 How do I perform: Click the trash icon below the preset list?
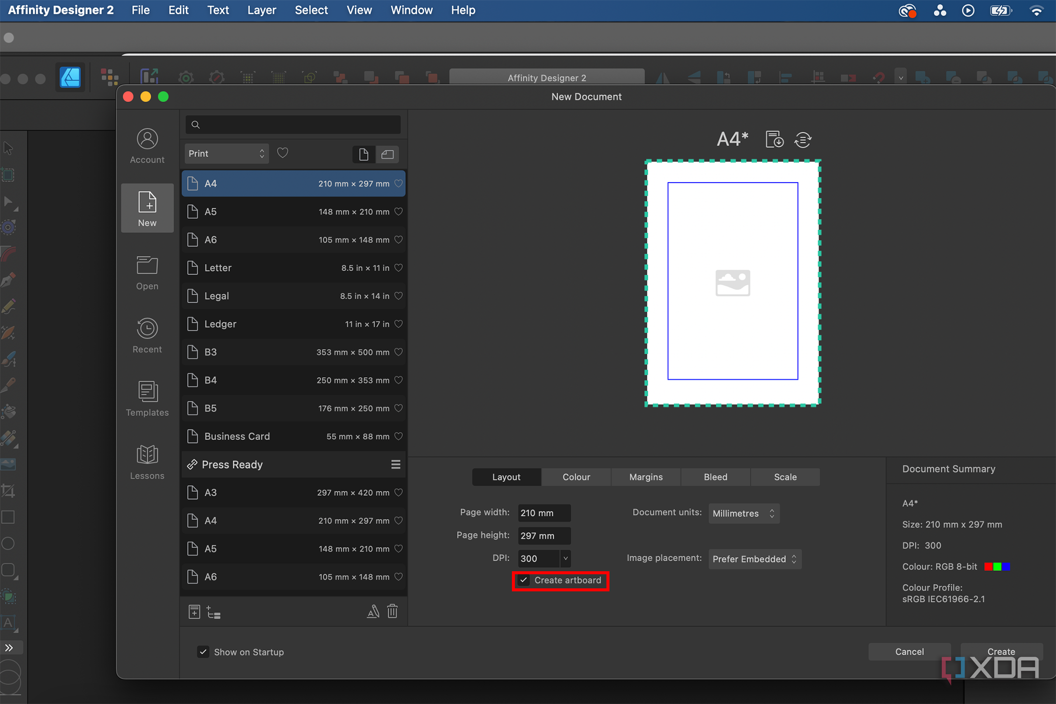click(392, 611)
